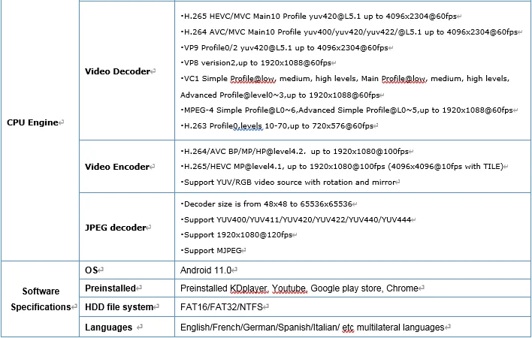Click the VP8 verision2 1920x1088 line
532x338 pixels.
[x=255, y=63]
